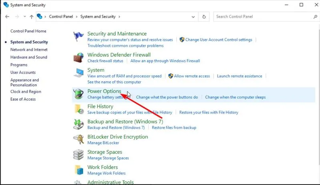
Task: Open the File History heading
Action: pyautogui.click(x=100, y=106)
